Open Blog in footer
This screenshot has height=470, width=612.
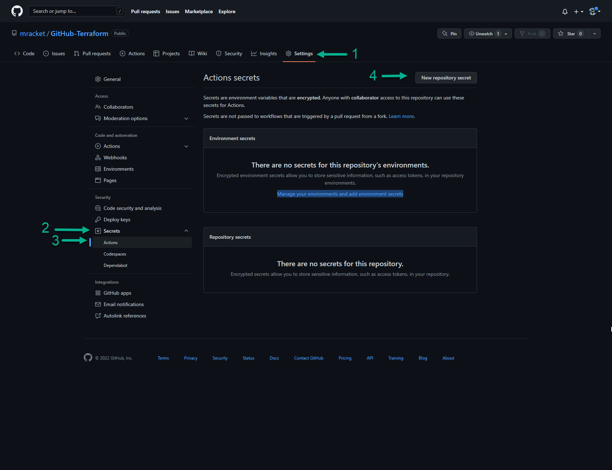tap(423, 358)
